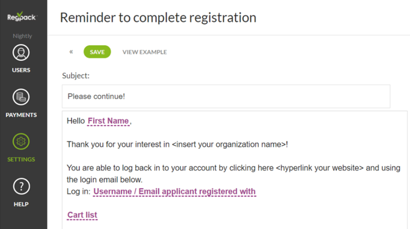The height and width of the screenshot is (229, 410).
Task: Click the Regpack logo
Action: coord(23,17)
